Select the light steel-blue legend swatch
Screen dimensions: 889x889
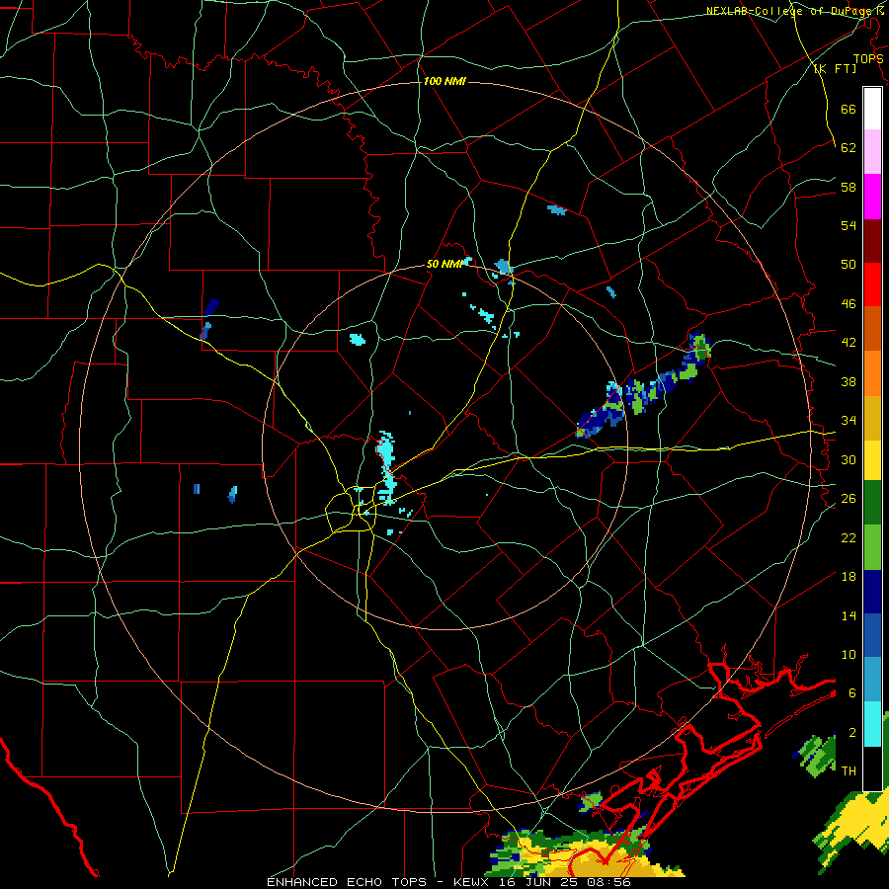point(872,680)
